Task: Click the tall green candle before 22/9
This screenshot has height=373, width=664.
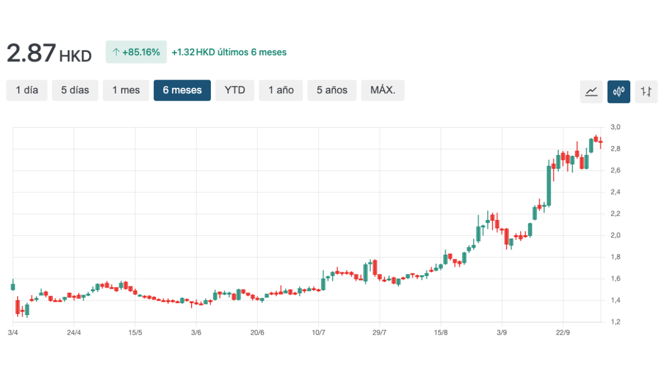Action: pyautogui.click(x=549, y=185)
